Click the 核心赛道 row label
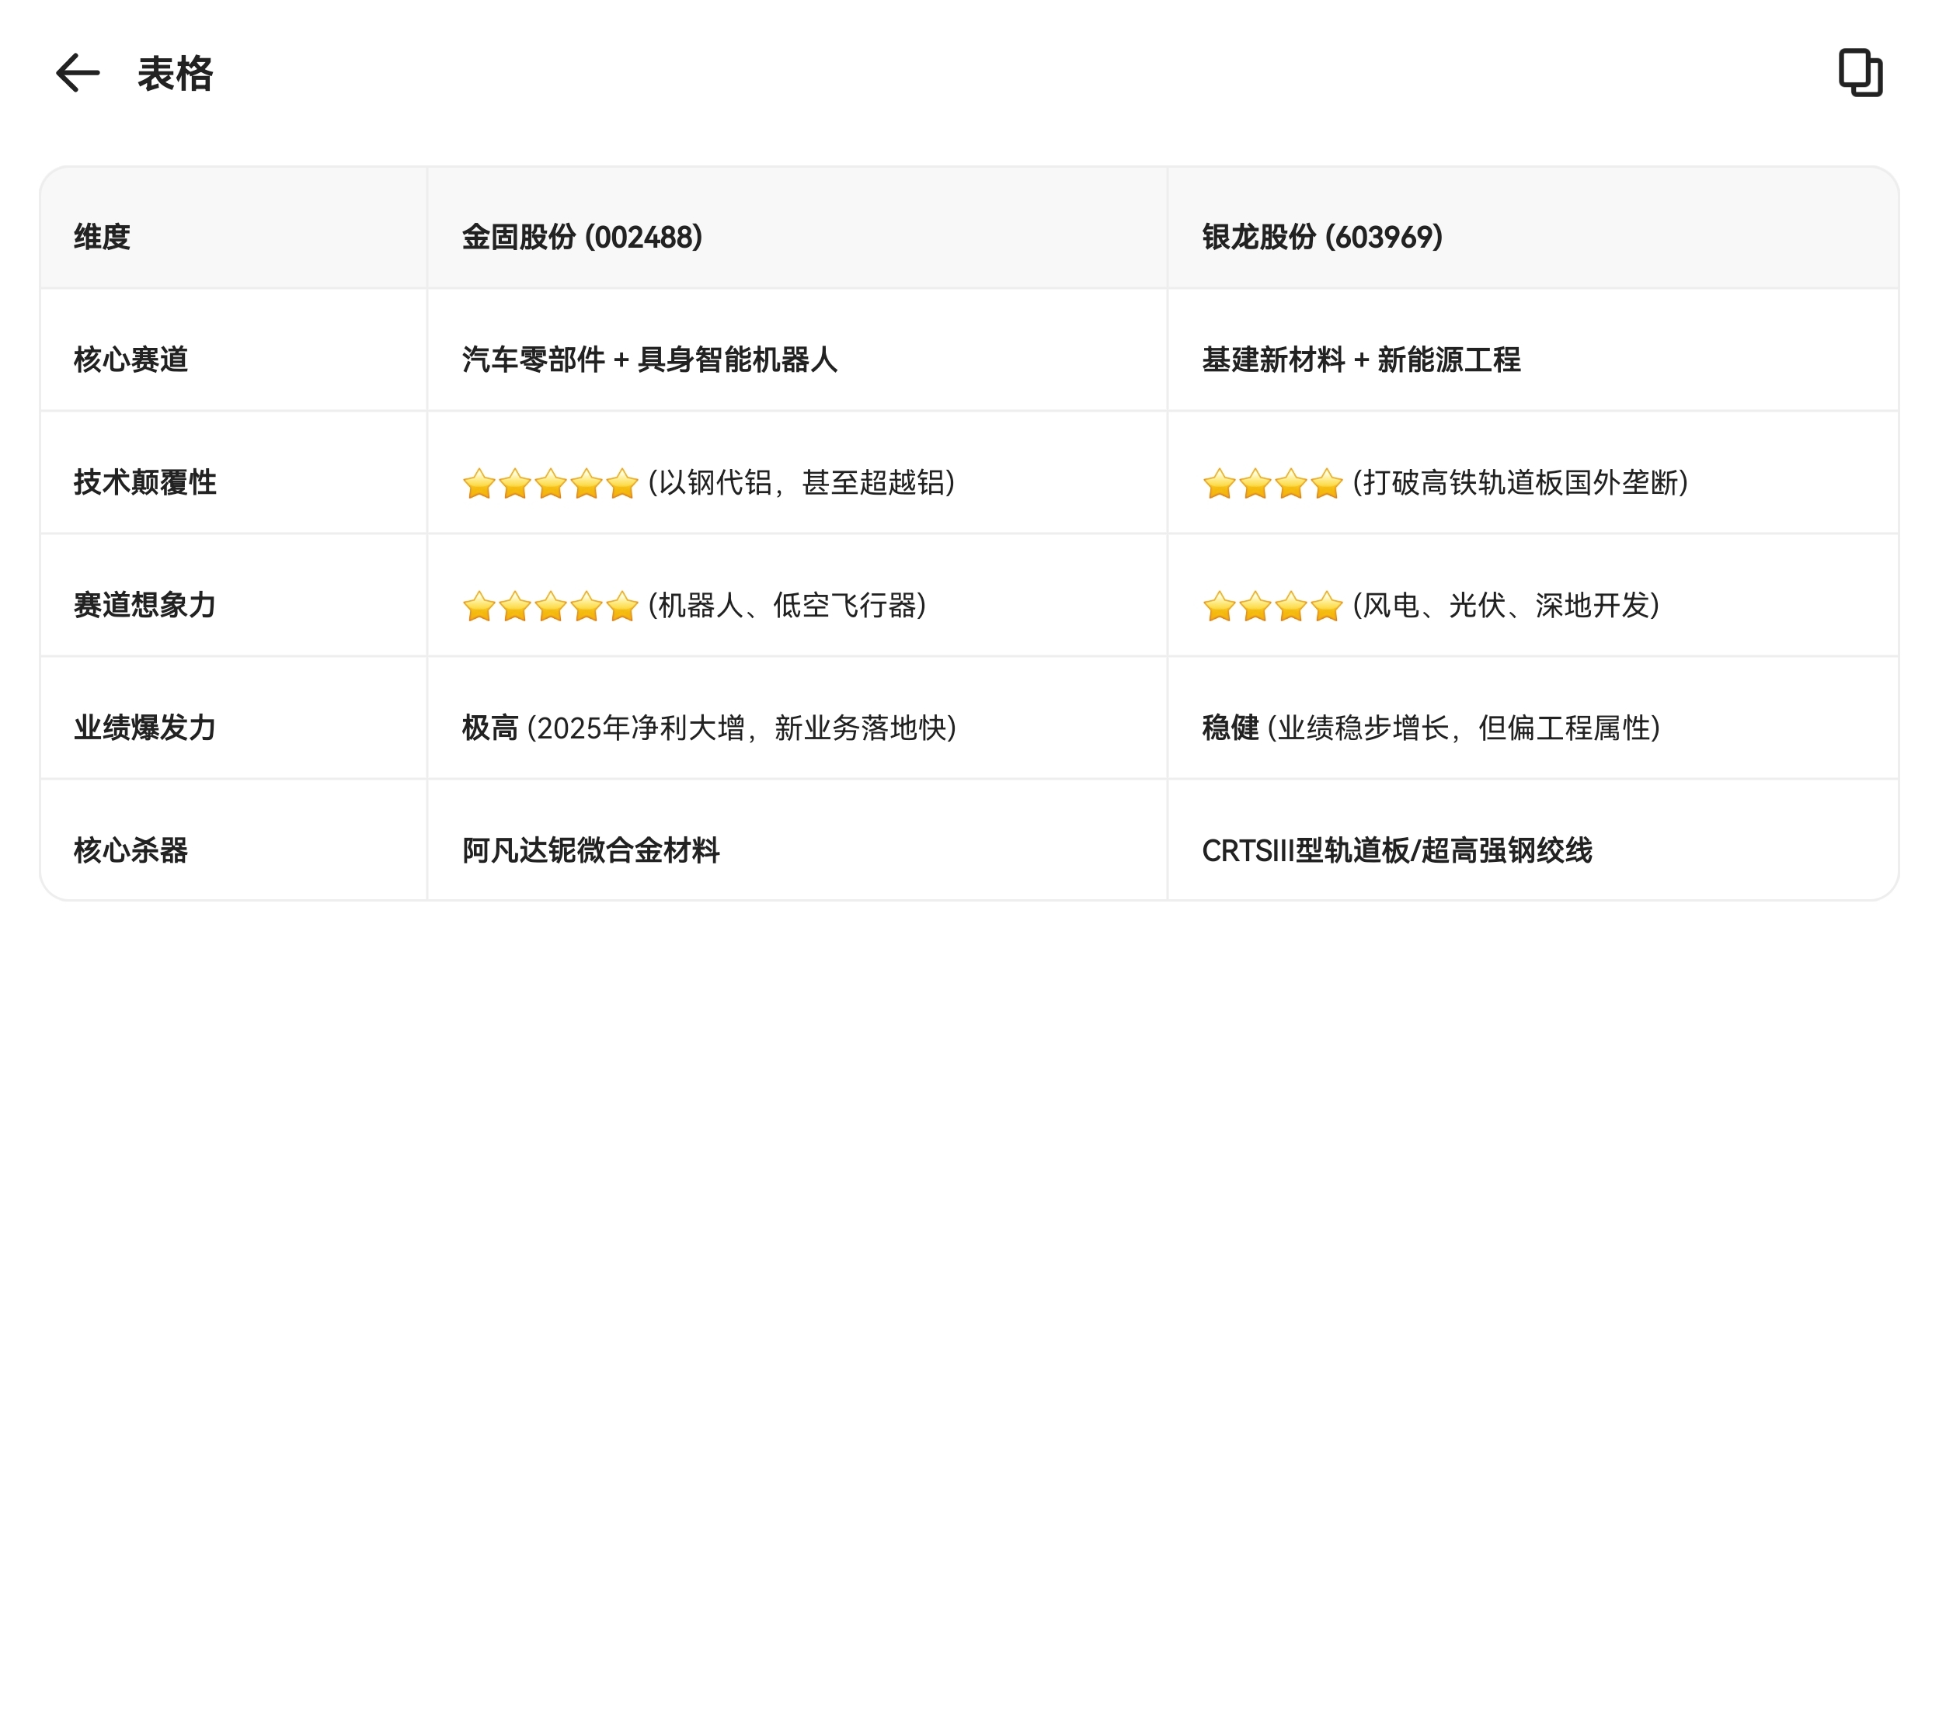The width and height of the screenshot is (1939, 1727). coord(131,360)
